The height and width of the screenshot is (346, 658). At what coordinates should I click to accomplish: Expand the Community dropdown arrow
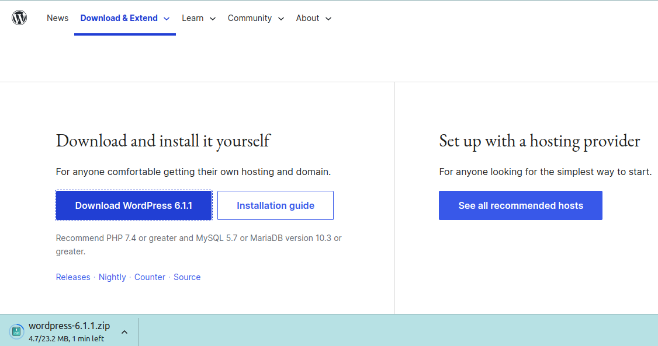point(281,19)
